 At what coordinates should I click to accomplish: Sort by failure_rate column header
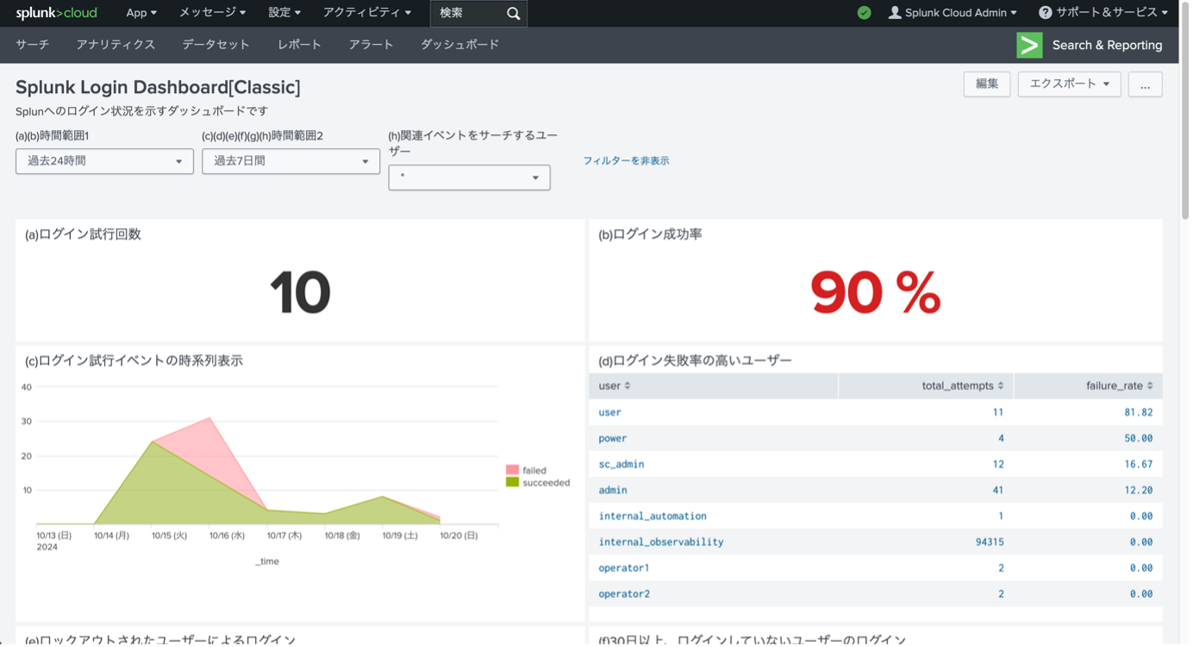coord(1120,386)
